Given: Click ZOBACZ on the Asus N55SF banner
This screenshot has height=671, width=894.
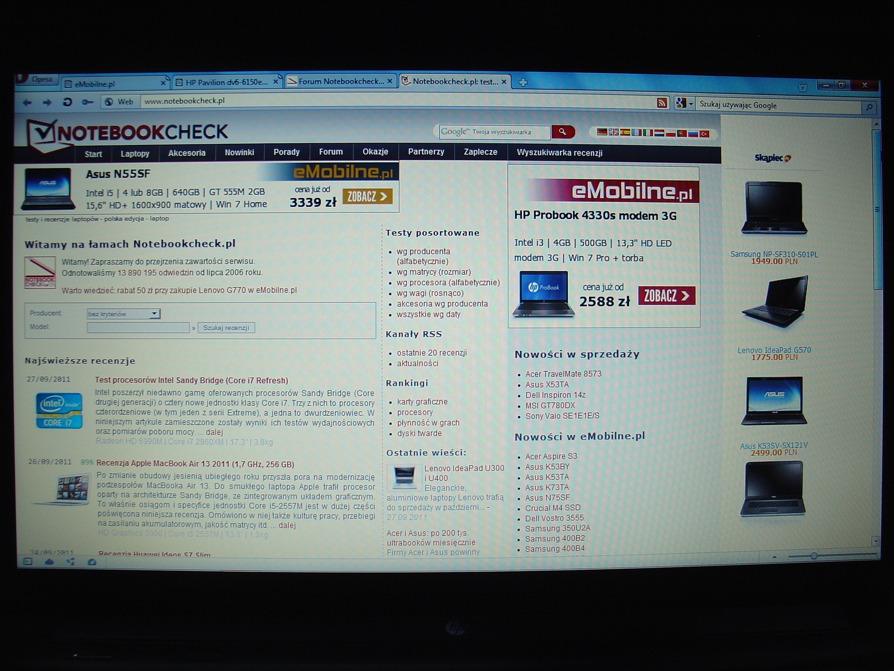Looking at the screenshot, I should click(x=368, y=196).
